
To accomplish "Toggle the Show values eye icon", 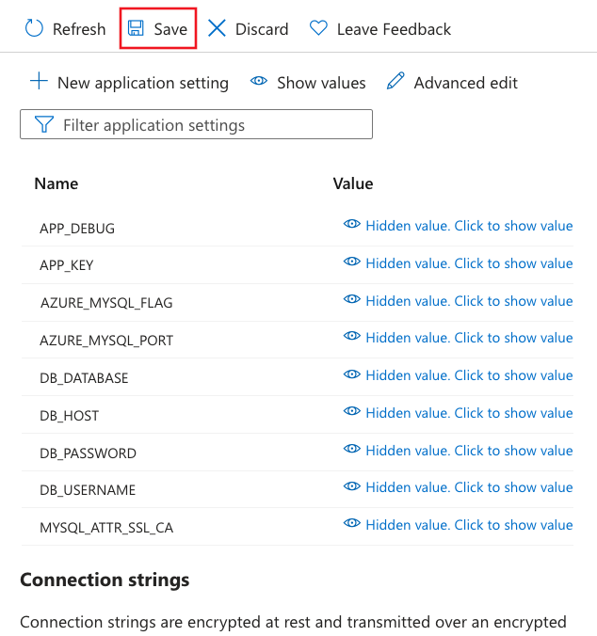I will coord(259,82).
